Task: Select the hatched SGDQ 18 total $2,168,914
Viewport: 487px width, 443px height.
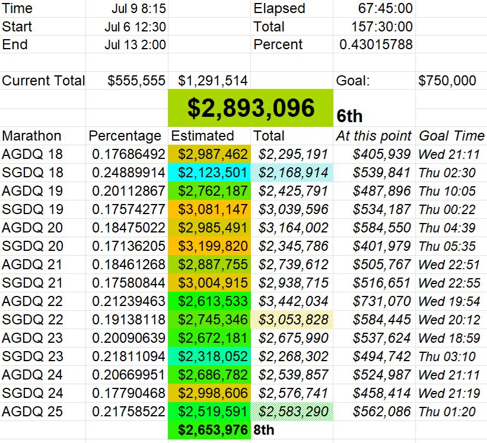Action: click(x=292, y=173)
